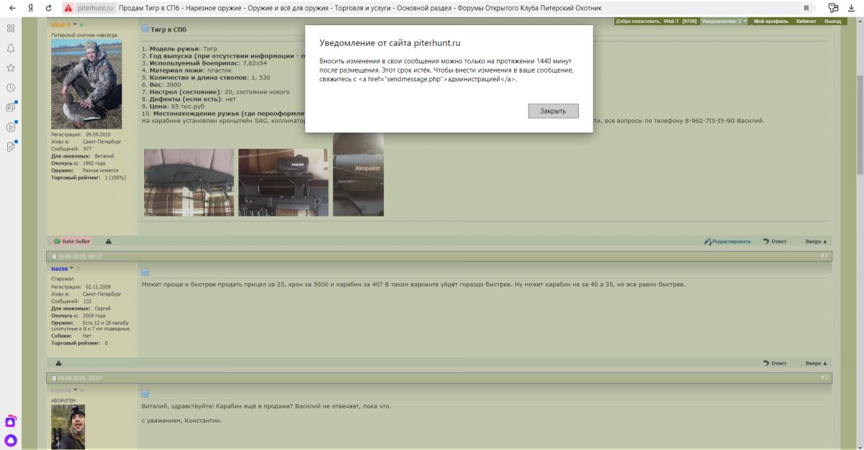Image resolution: width=864 pixels, height=450 pixels.
Task: Open the notifications bell in sidebar
Action: [x=11, y=48]
